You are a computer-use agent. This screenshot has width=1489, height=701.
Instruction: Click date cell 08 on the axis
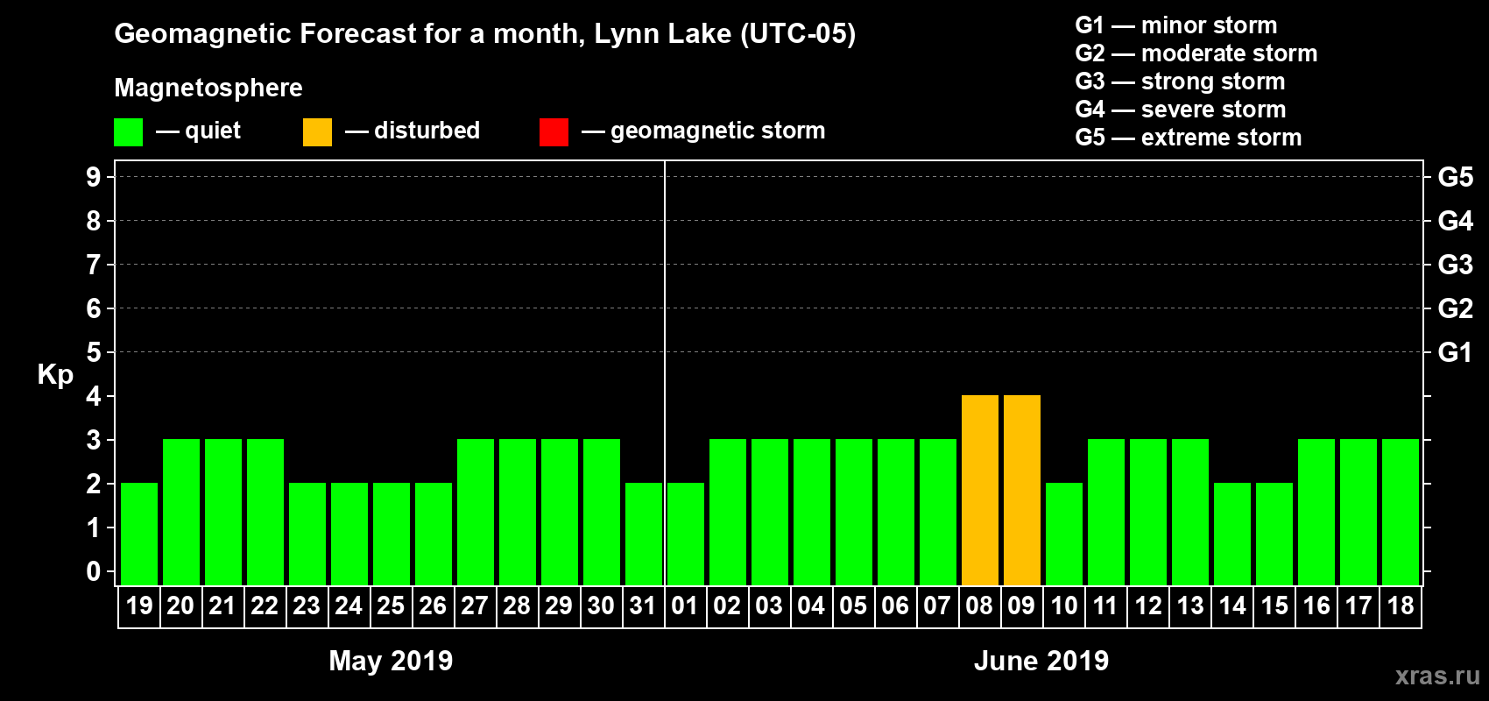980,606
